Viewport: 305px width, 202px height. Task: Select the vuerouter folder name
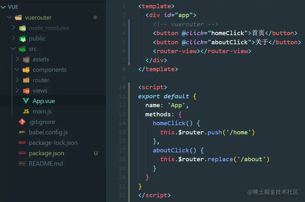38,18
